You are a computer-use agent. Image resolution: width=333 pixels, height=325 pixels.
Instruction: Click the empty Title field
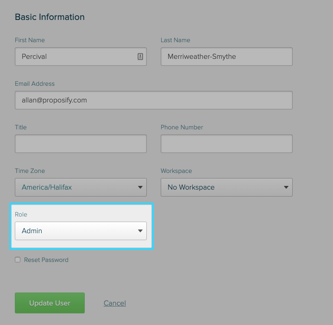pyautogui.click(x=81, y=144)
